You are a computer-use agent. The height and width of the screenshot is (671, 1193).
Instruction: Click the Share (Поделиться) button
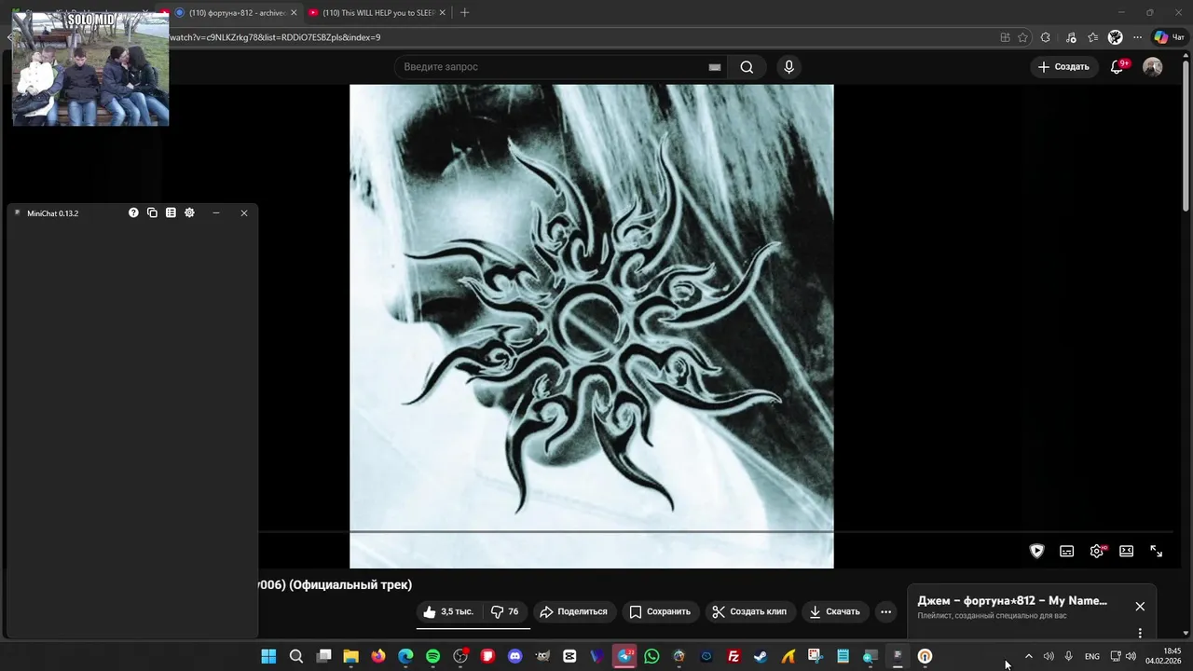(573, 611)
